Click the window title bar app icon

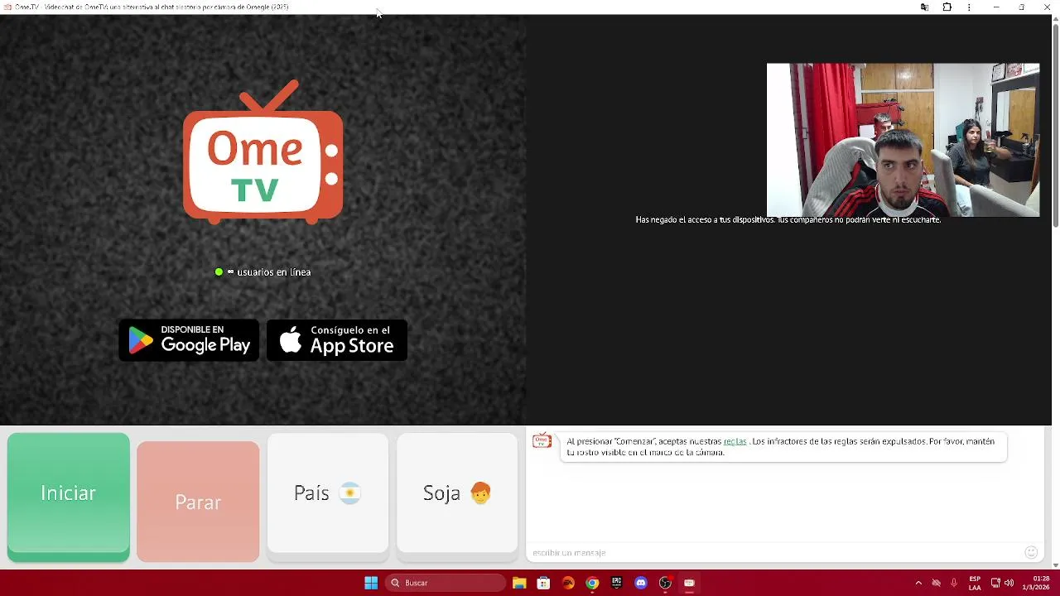click(x=7, y=7)
